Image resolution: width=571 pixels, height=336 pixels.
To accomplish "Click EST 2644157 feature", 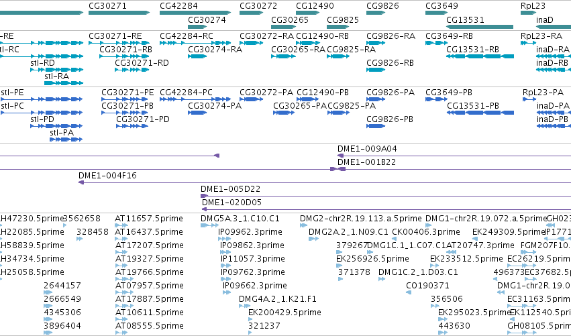I will (x=48, y=292).
